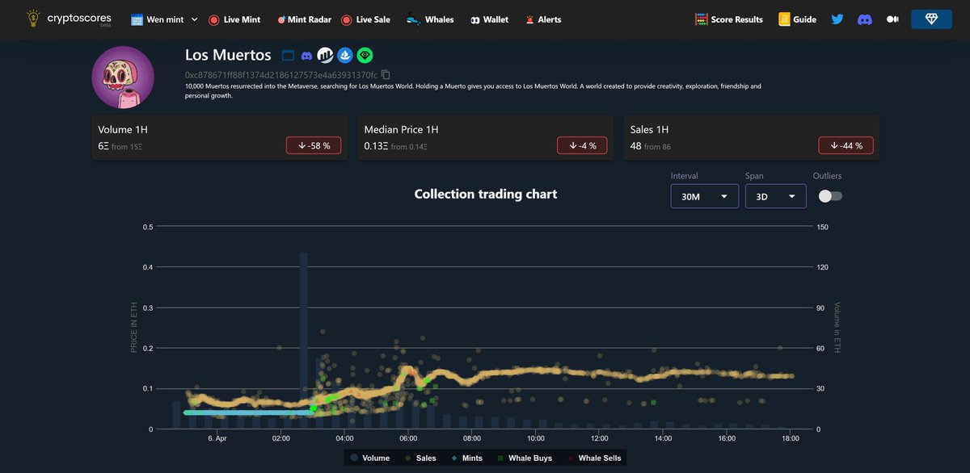Open the Guide link

pyautogui.click(x=797, y=19)
